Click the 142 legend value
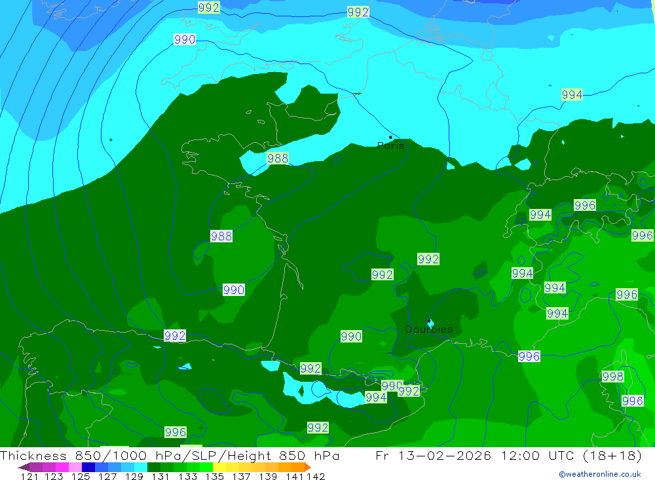The width and height of the screenshot is (655, 480). point(316,476)
